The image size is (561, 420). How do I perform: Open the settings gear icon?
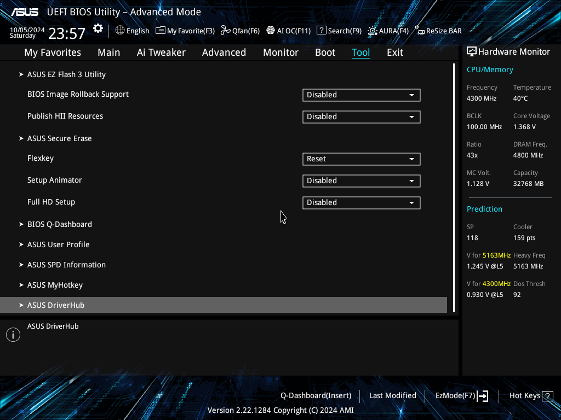[98, 28]
